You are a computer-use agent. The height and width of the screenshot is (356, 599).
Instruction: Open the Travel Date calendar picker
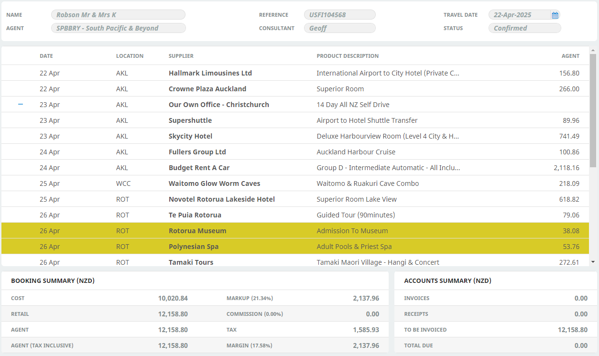click(555, 15)
